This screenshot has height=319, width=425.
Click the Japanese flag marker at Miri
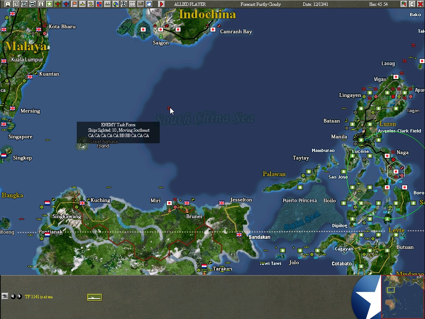pyautogui.click(x=169, y=203)
